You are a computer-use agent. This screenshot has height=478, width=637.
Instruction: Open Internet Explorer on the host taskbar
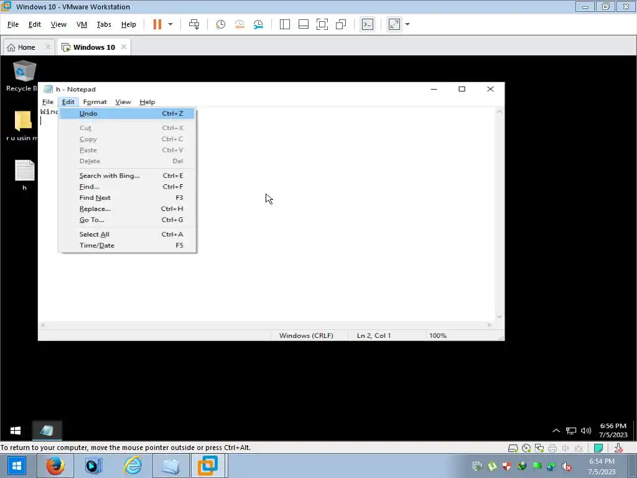click(x=133, y=466)
